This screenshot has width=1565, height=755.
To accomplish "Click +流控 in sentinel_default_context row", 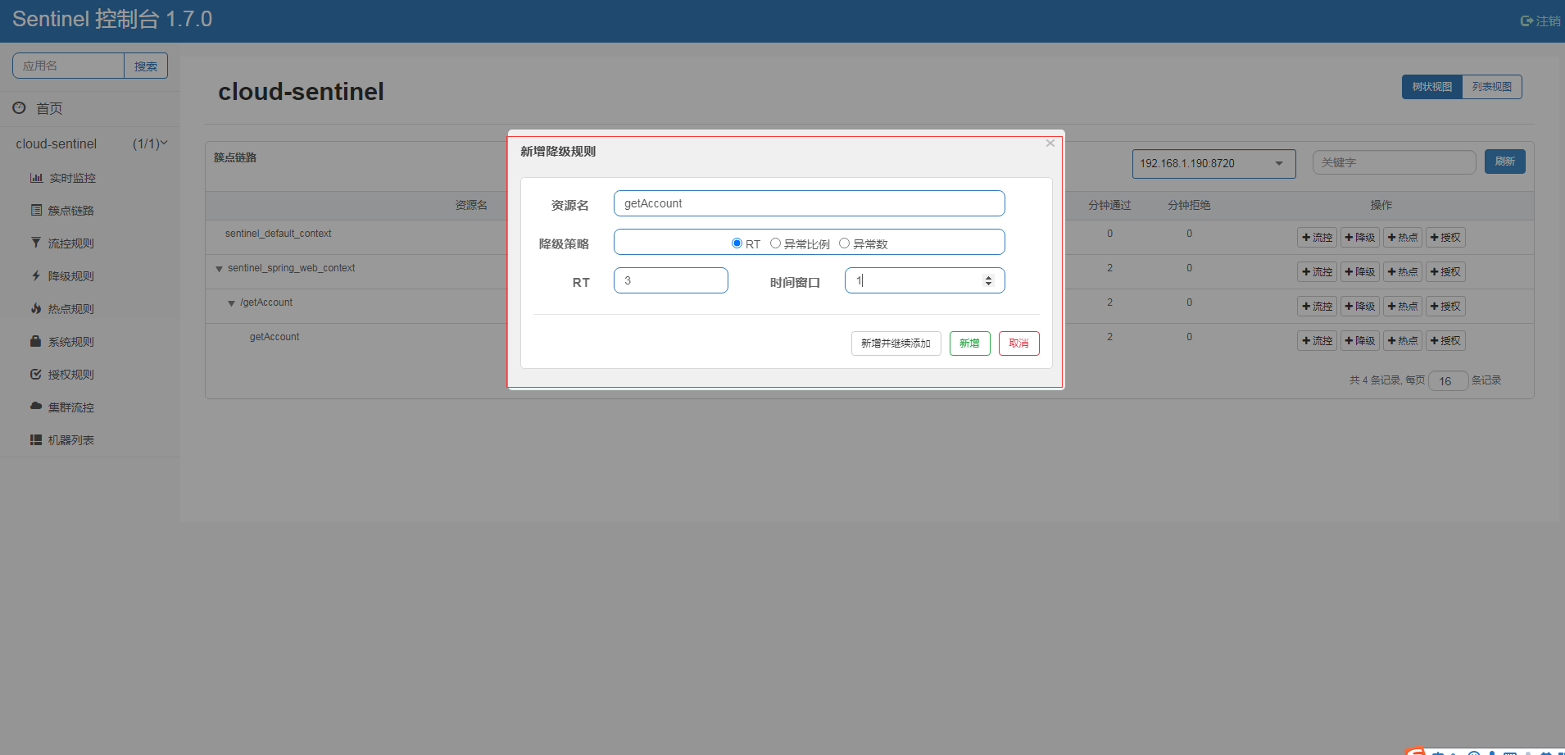I will coord(1317,238).
